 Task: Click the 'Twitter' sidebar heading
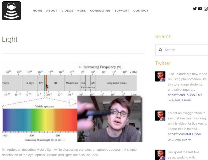coord(163,63)
